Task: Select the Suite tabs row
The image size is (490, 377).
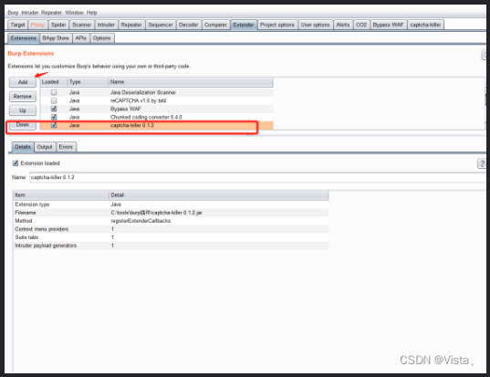Action: tap(171, 237)
